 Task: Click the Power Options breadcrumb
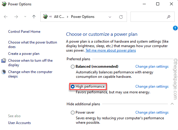[x=83, y=17]
